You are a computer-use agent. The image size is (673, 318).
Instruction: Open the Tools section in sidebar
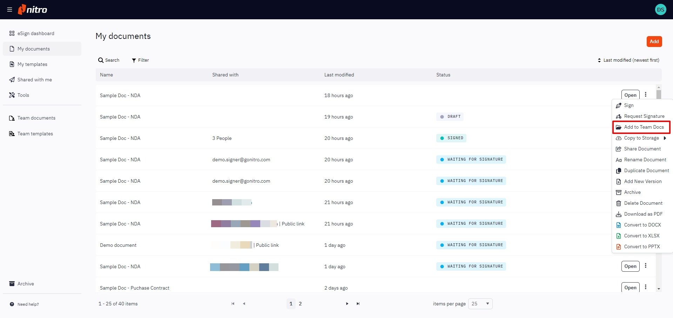23,95
